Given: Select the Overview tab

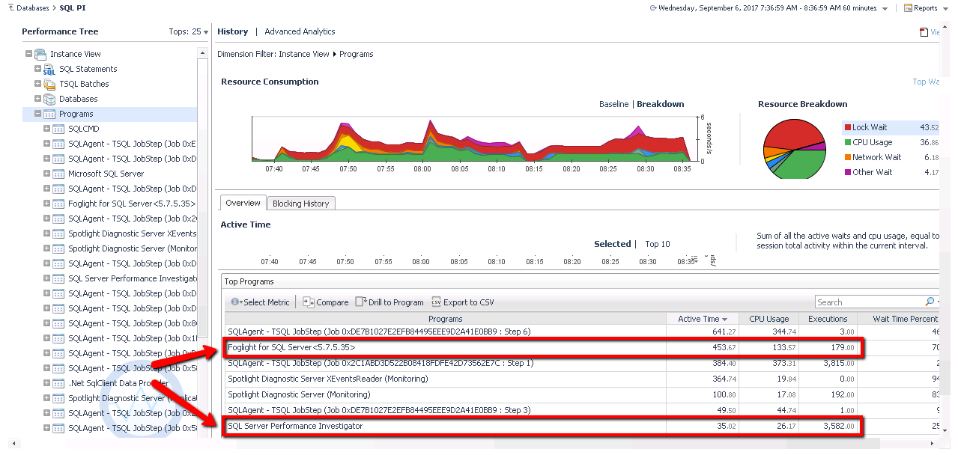Looking at the screenshot, I should point(243,203).
